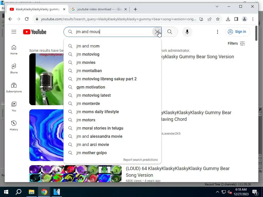The image size is (263, 197).
Task: Choose suggestion "jm montalban"
Action: (x=112, y=71)
